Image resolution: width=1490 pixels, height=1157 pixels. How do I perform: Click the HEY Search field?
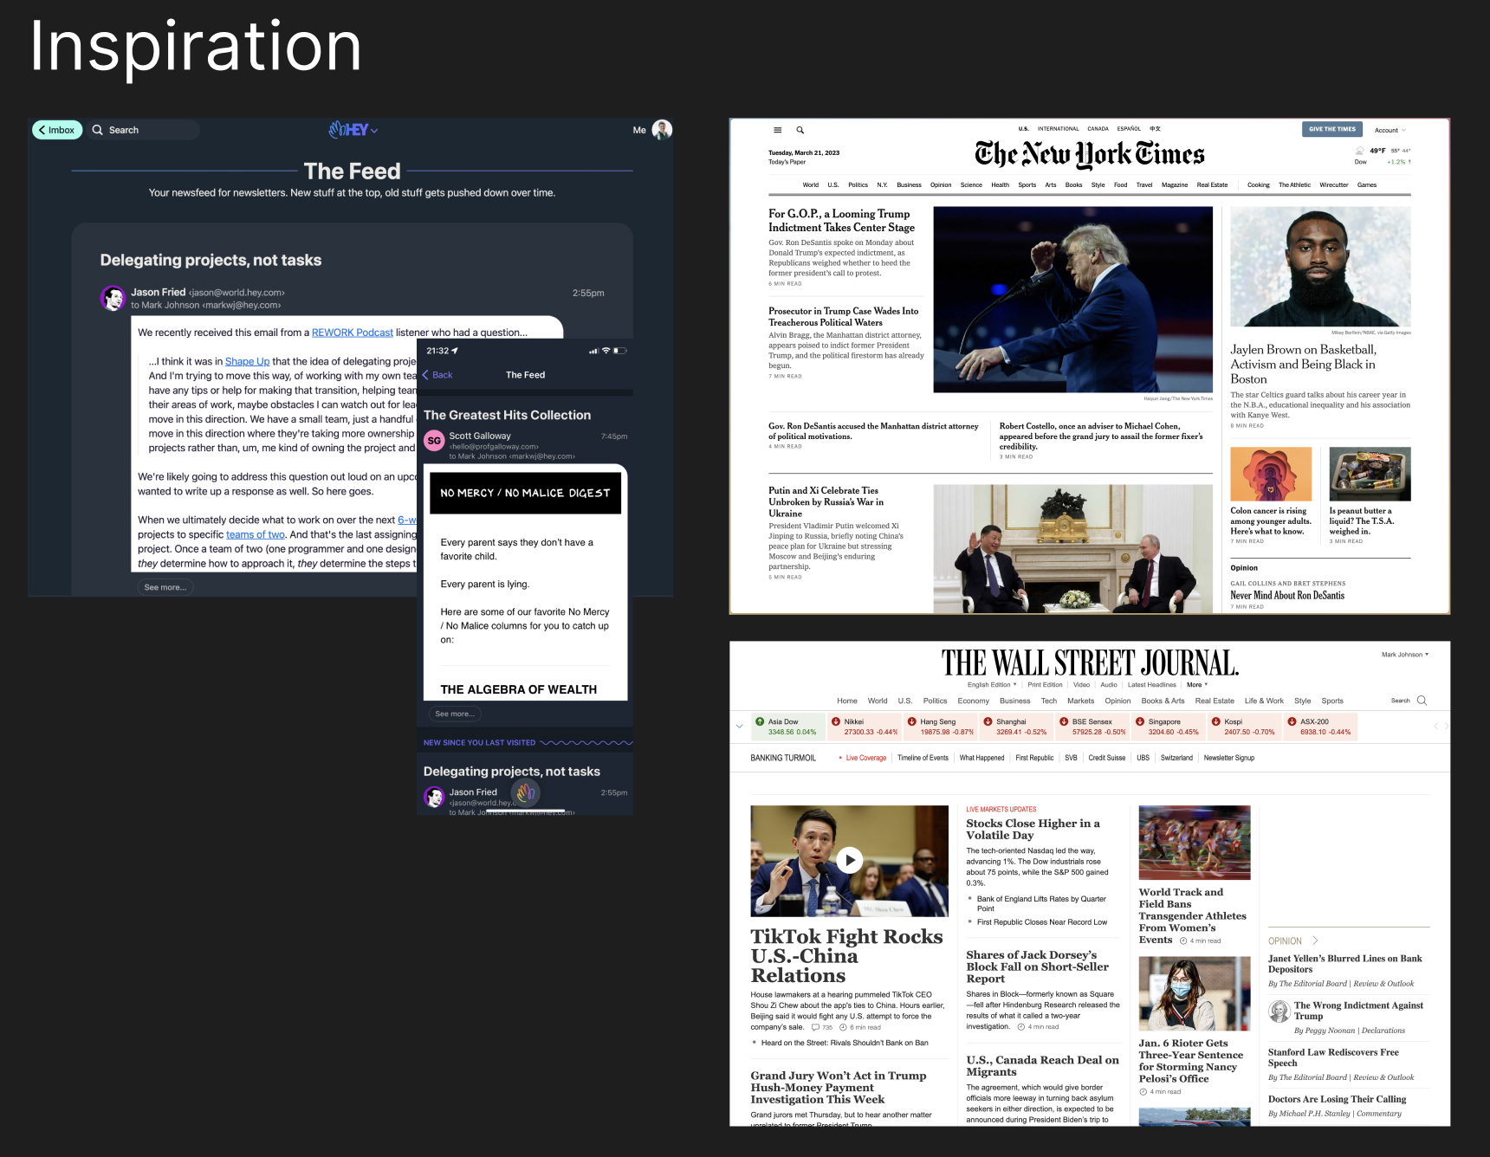click(144, 130)
